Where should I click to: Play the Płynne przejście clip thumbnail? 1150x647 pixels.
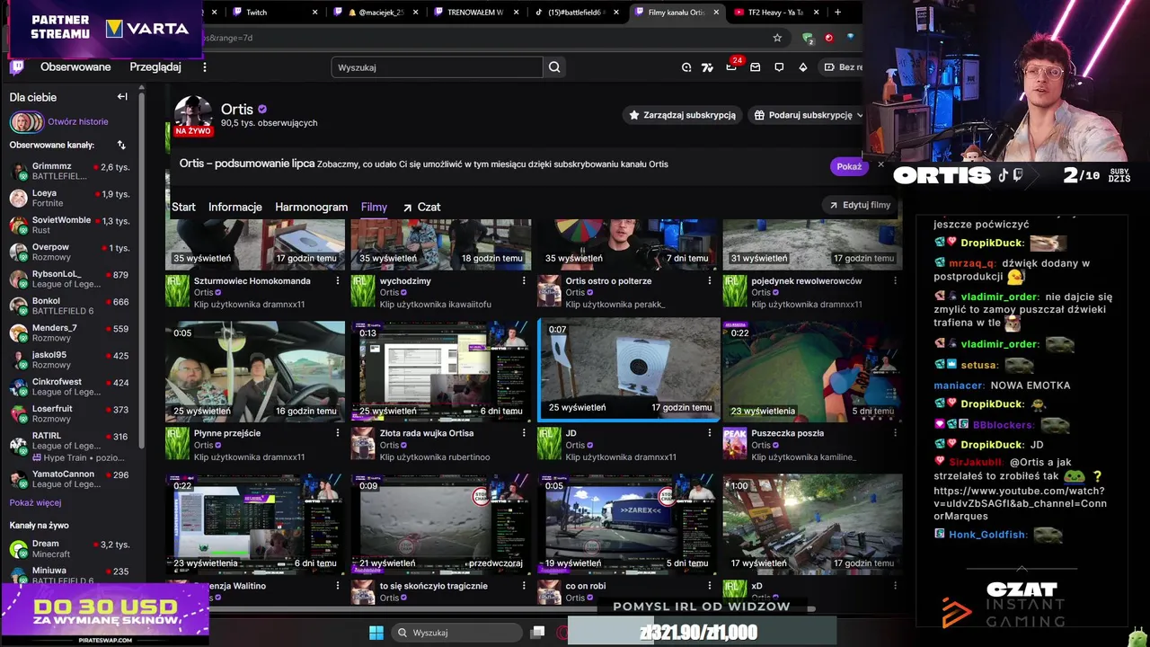click(255, 371)
